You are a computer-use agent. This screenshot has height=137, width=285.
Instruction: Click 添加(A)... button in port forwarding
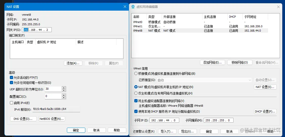point(73,63)
